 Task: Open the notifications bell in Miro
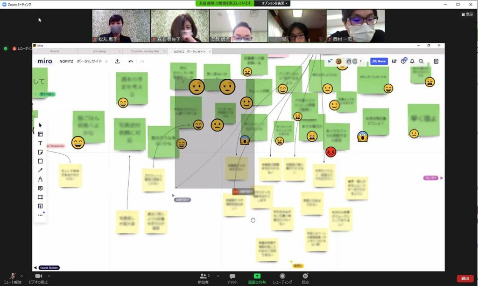point(412,61)
